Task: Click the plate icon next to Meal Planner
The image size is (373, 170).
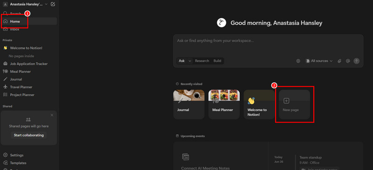Action: tap(5, 72)
